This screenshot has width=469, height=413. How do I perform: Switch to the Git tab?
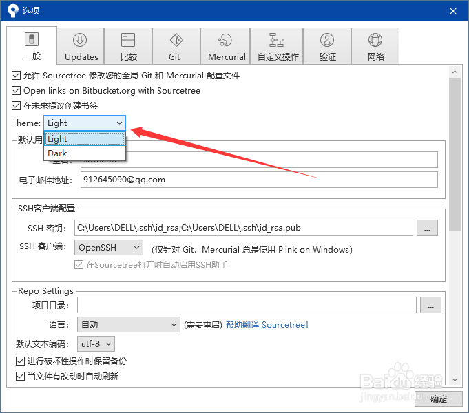pos(176,46)
